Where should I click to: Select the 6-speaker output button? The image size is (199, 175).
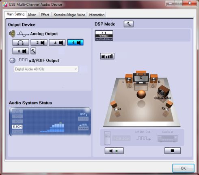pyautogui.click(x=75, y=43)
